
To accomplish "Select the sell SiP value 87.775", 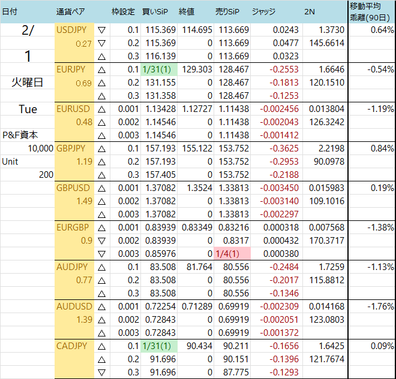I will 236,372.
